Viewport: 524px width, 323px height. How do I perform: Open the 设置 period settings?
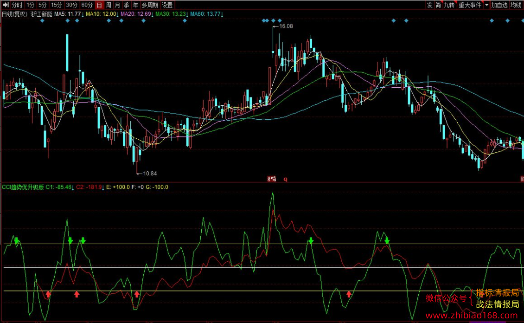tap(167, 5)
